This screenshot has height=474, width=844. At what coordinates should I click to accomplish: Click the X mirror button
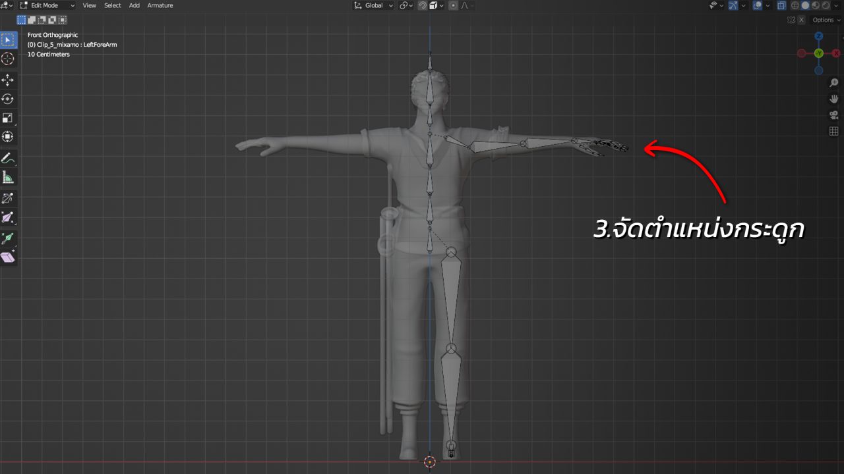(801, 20)
